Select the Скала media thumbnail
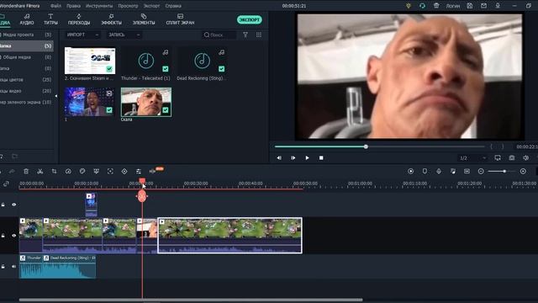538x303 pixels. click(x=146, y=102)
